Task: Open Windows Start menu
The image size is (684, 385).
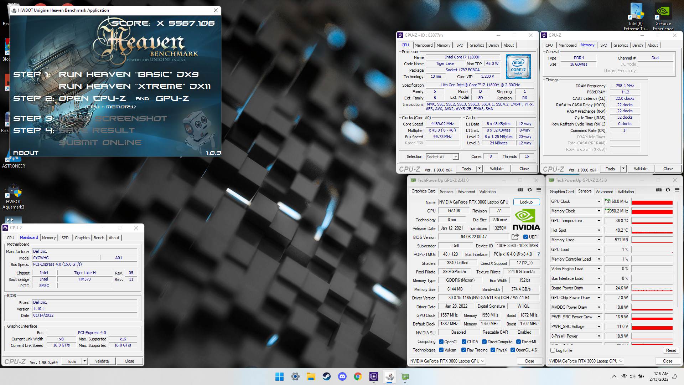Action: tap(280, 376)
